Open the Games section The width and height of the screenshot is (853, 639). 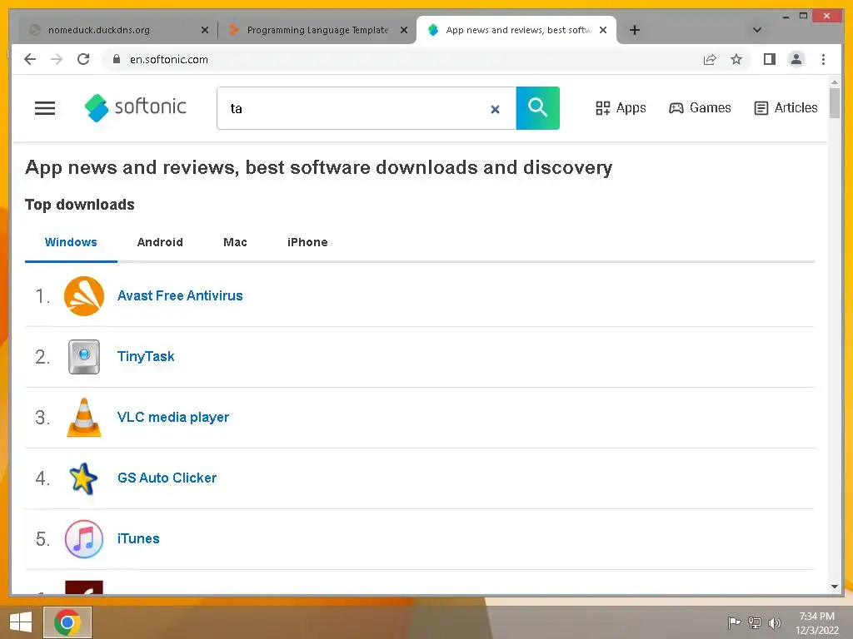click(700, 107)
